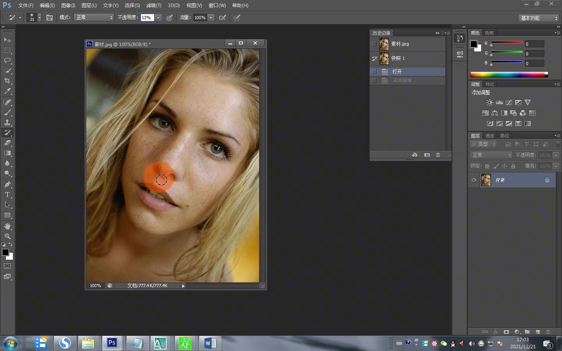Select the Zoom tool
Screen dimensions: 562x351
[7, 236]
